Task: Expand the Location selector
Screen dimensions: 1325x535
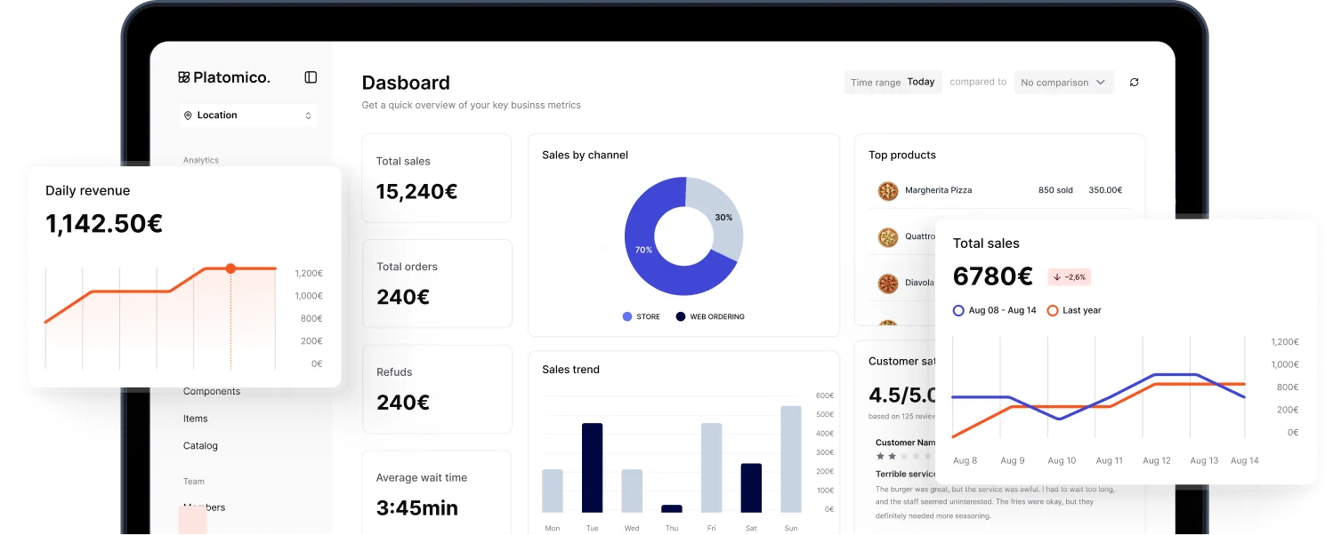Action: pyautogui.click(x=247, y=115)
